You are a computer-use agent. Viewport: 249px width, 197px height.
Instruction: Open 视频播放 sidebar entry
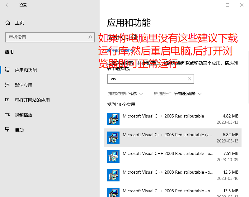click(24, 115)
